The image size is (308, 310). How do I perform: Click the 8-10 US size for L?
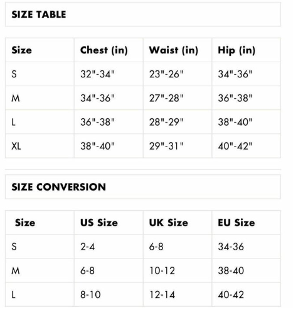90,294
